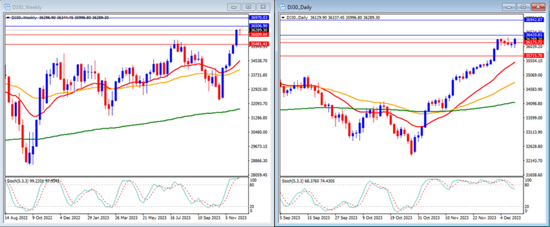Click the 34583.90 price axis value

pyautogui.click(x=535, y=90)
